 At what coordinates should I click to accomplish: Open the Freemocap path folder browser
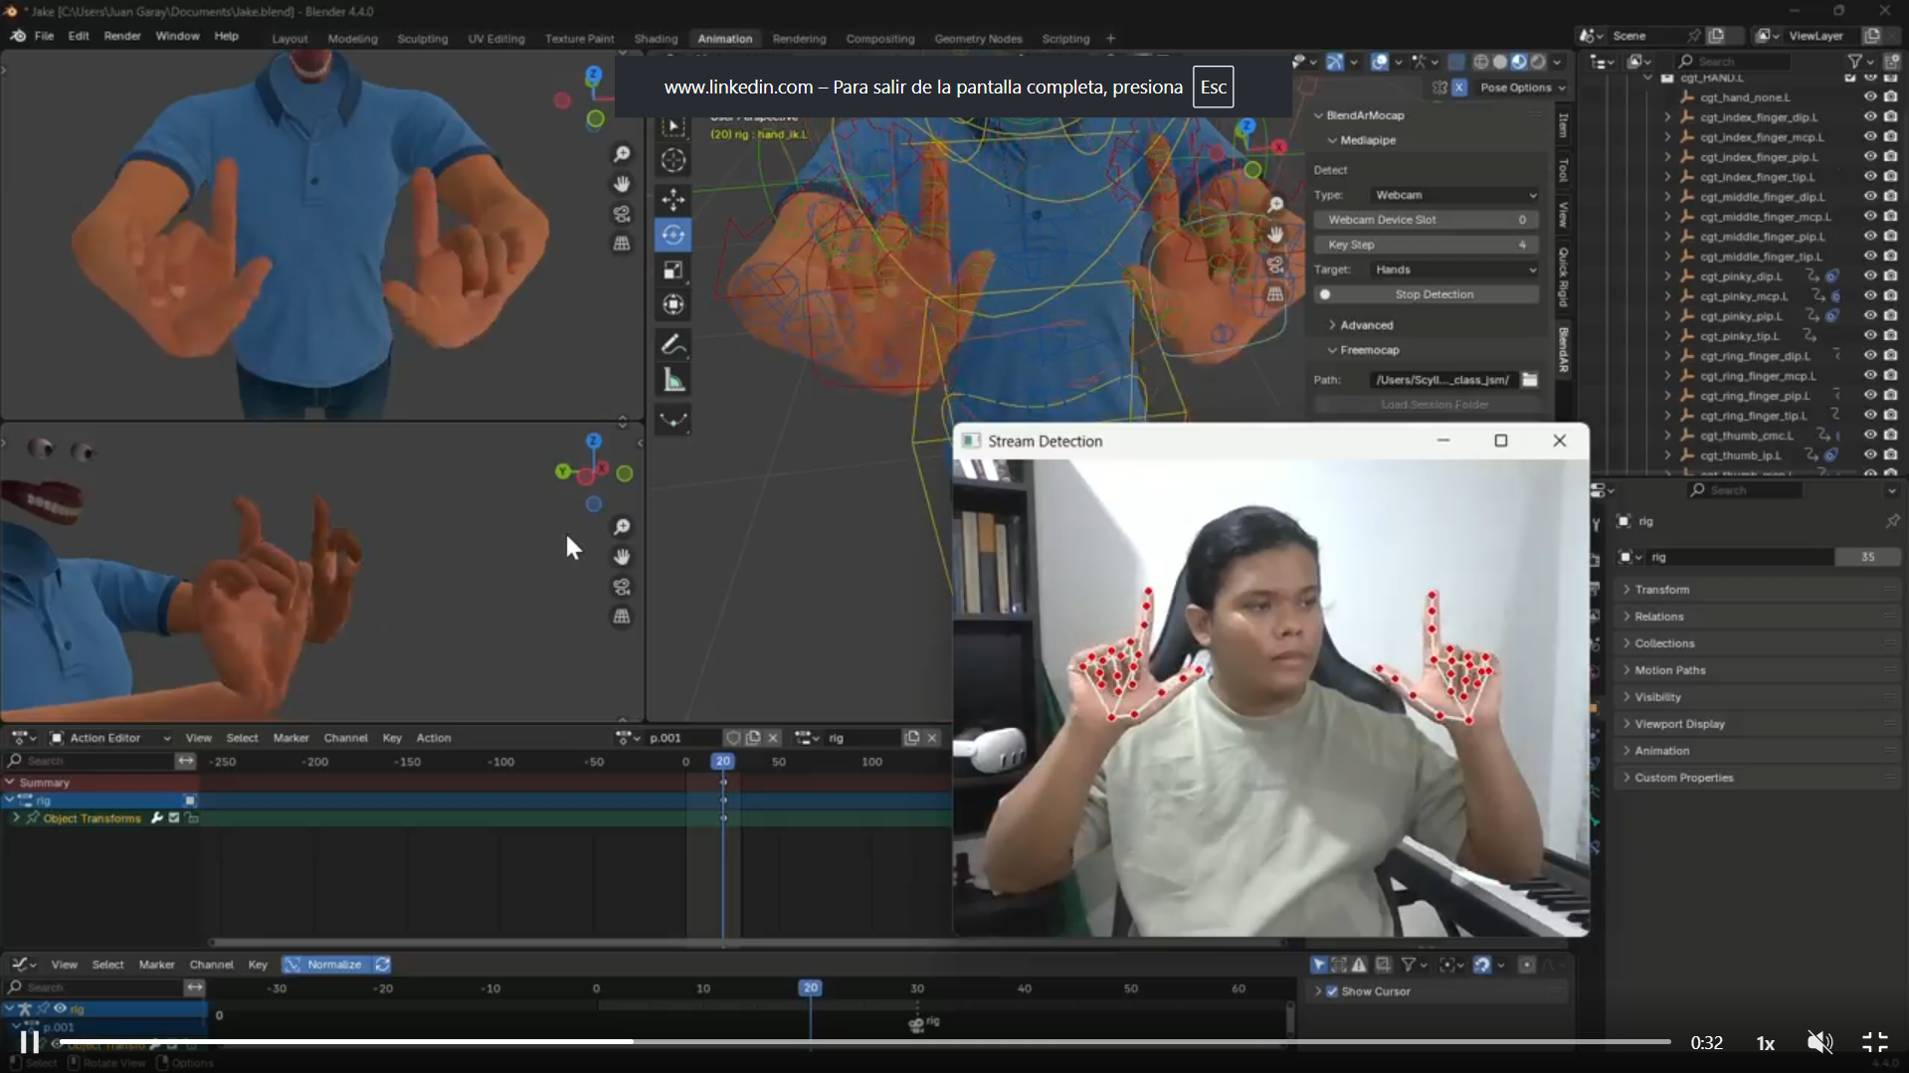point(1530,380)
